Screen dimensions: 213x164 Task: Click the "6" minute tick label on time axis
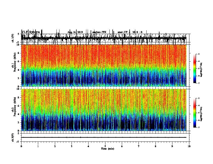tap(122, 146)
